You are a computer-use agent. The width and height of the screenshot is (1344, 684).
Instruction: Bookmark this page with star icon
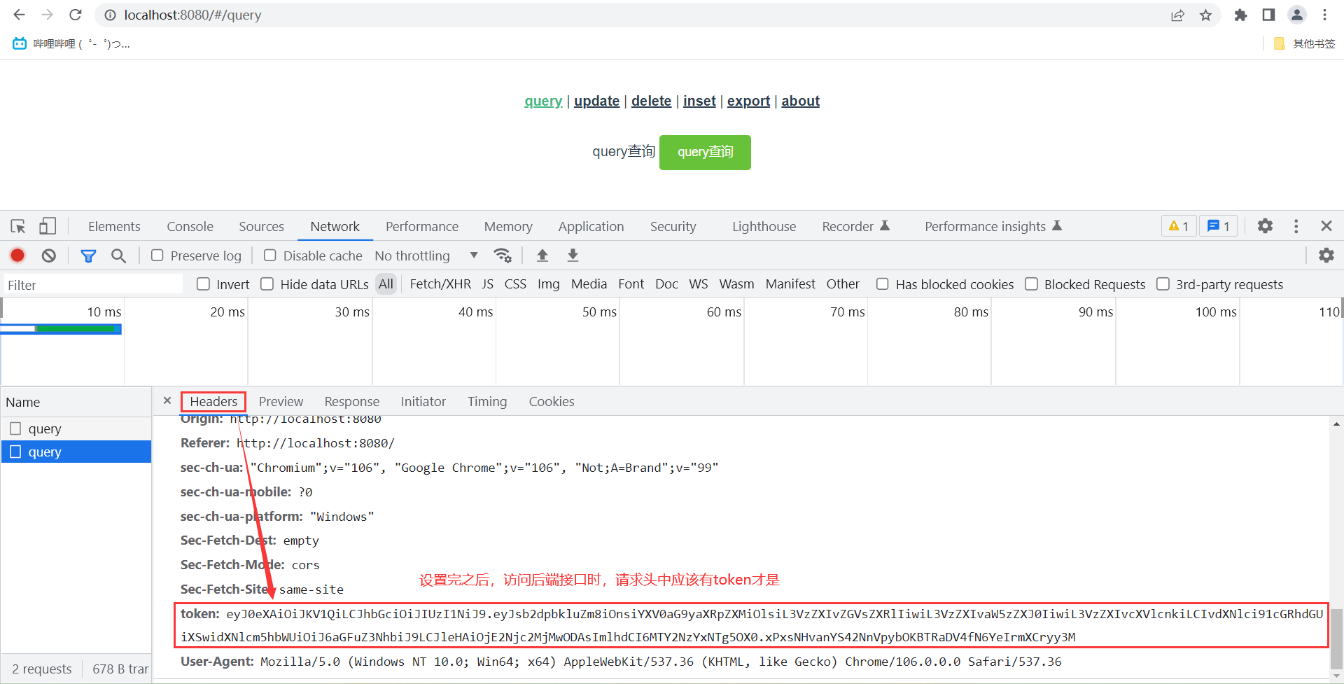(1205, 15)
